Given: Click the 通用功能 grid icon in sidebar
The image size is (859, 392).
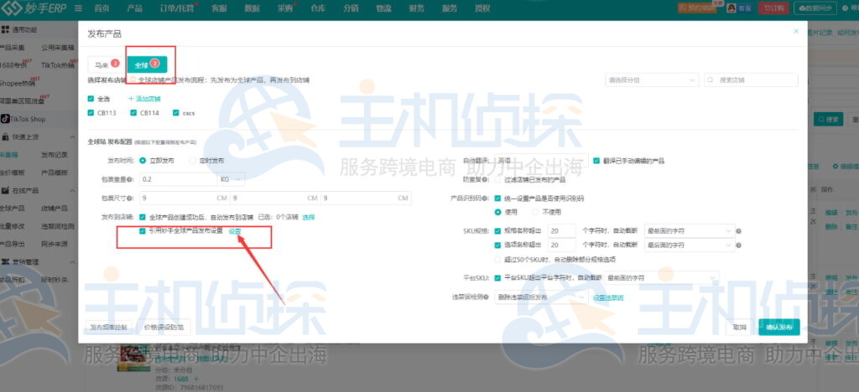Looking at the screenshot, I should (6, 29).
